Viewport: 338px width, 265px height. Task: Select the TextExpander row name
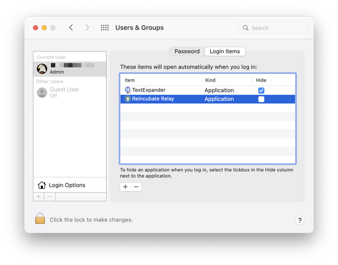pyautogui.click(x=149, y=90)
